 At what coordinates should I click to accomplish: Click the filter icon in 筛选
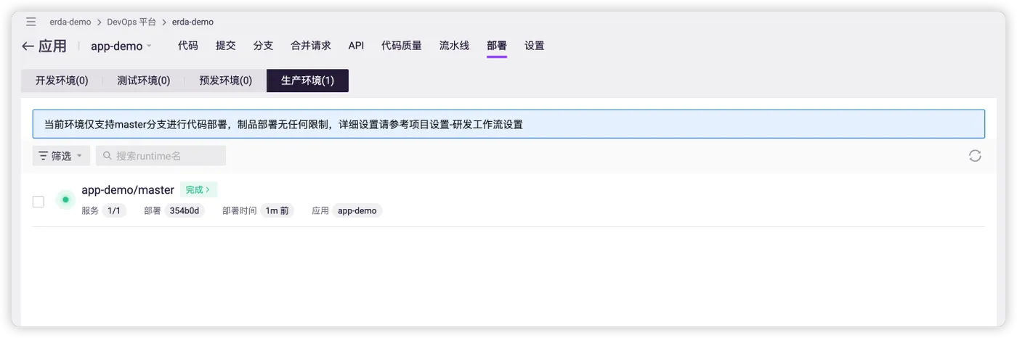[x=43, y=156]
